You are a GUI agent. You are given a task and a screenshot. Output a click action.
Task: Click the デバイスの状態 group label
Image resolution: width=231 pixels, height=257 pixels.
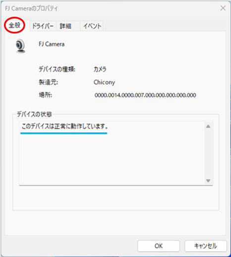[x=34, y=114]
